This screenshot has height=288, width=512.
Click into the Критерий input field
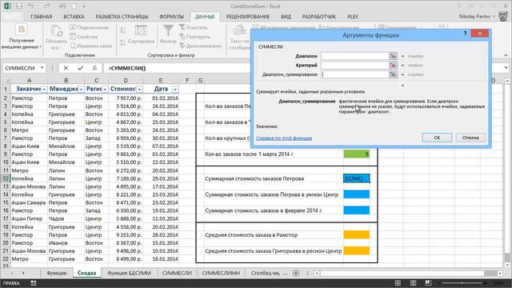[354, 66]
